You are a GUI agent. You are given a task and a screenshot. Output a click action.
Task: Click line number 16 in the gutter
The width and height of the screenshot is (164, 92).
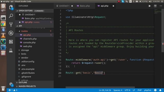[x=60, y=60]
